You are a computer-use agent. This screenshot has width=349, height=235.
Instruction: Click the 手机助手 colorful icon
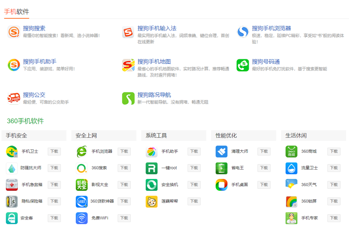(151, 151)
